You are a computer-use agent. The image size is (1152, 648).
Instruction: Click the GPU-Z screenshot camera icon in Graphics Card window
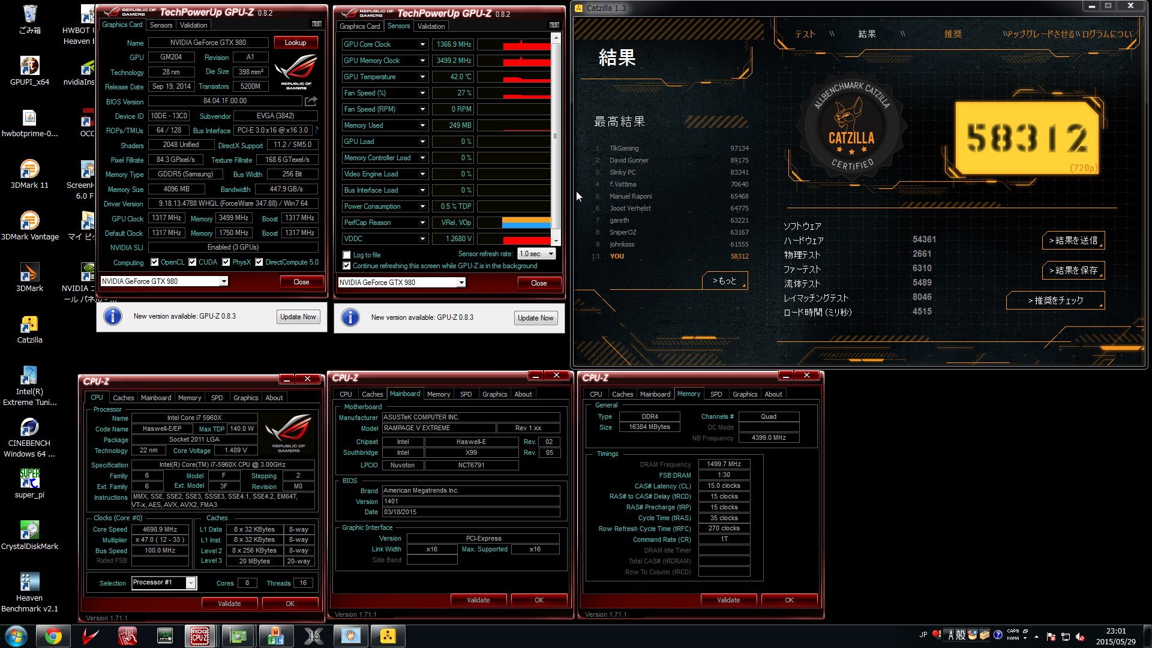pyautogui.click(x=316, y=24)
